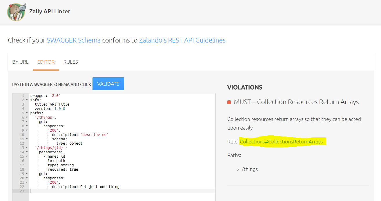Collapse the parameters block on line 14

[x=27, y=152]
